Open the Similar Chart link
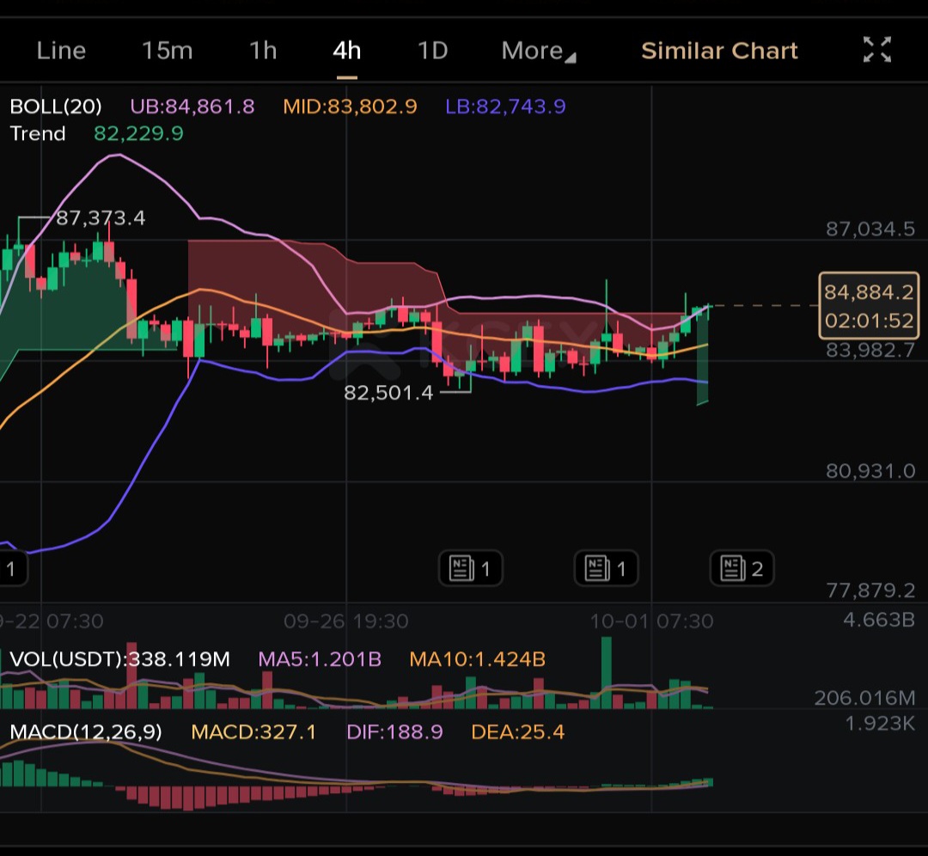This screenshot has height=856, width=928. pos(720,51)
